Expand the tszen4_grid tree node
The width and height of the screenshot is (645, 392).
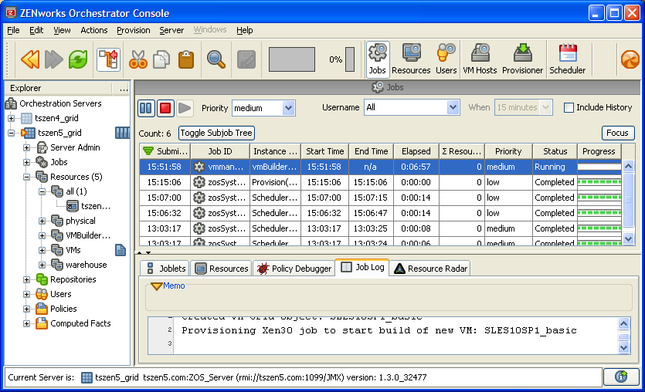(11, 118)
